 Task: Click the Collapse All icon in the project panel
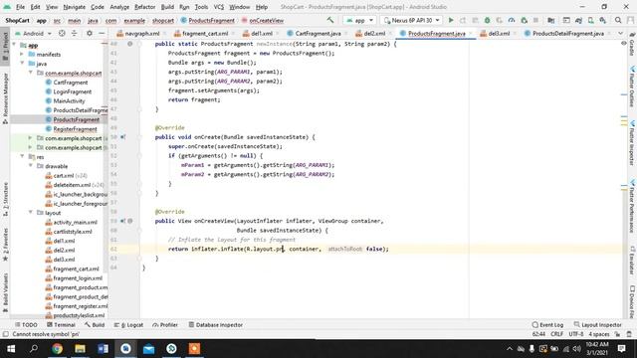[74, 33]
